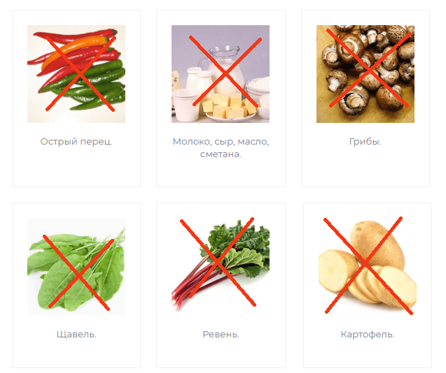Click the milk jug in dairy photo
The width and height of the screenshot is (446, 373).
[x=225, y=67]
